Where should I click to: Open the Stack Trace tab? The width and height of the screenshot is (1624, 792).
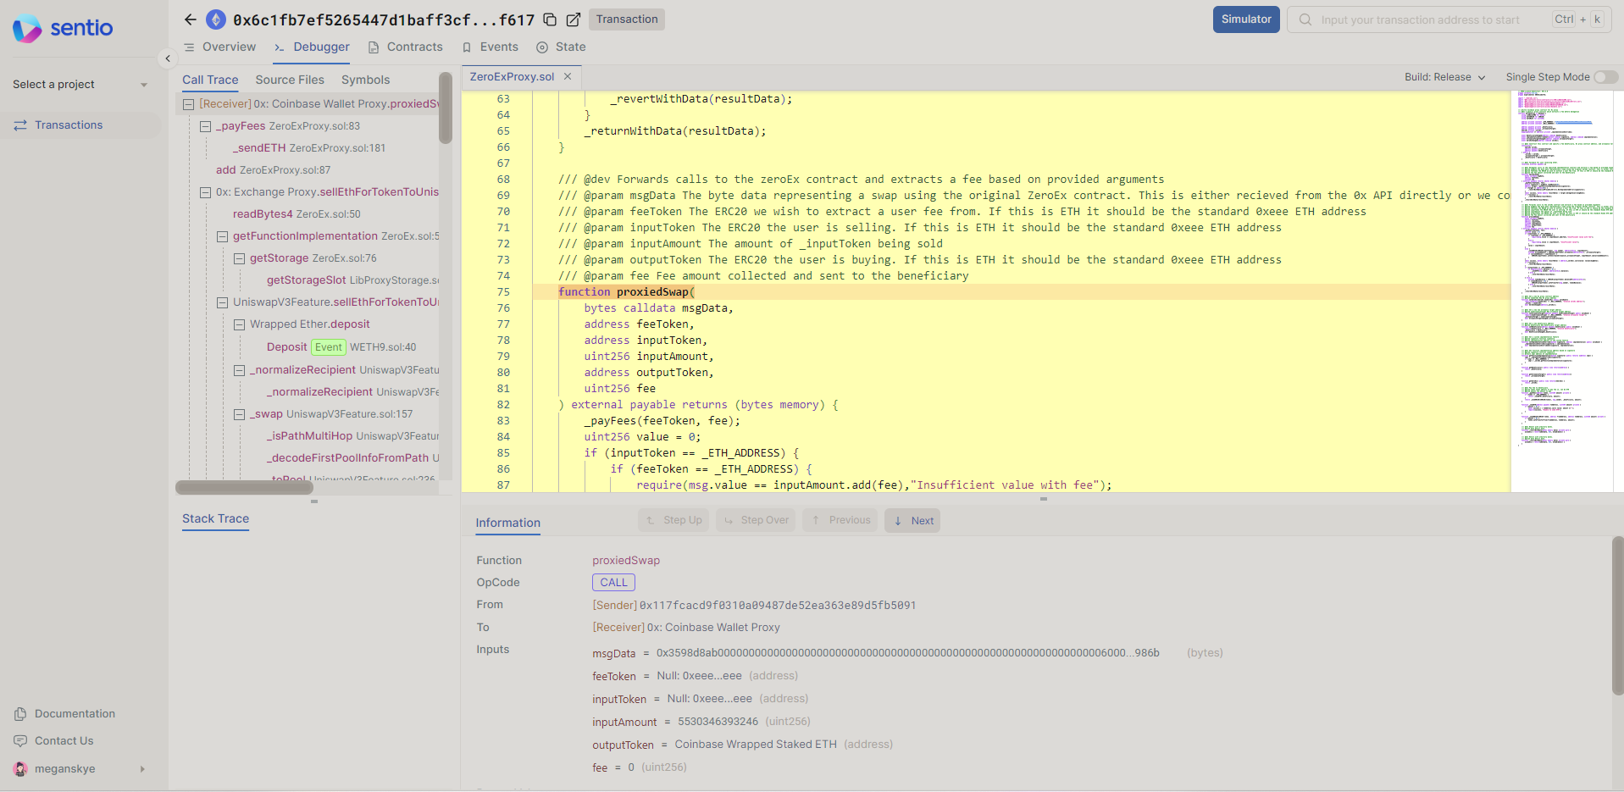point(215,519)
